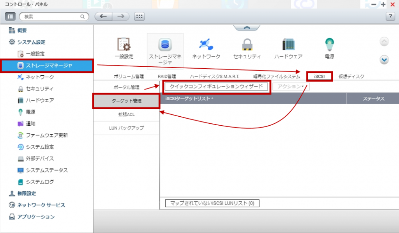
Task: Switch to the ハードディスクS.M.A.R.T. tab
Action: 215,76
